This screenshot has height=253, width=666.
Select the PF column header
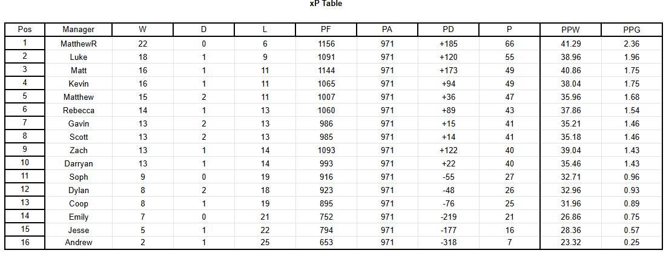[x=326, y=29]
